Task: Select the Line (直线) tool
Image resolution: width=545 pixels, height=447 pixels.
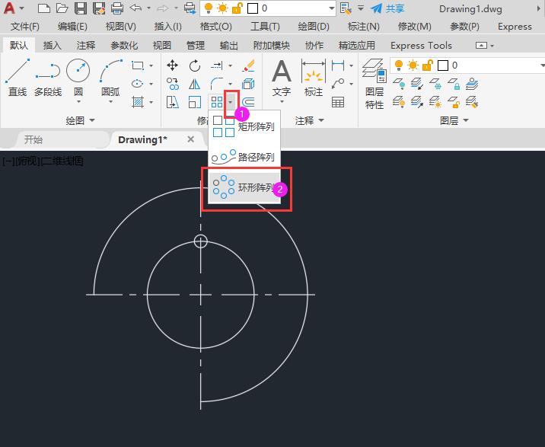Action: (x=18, y=77)
